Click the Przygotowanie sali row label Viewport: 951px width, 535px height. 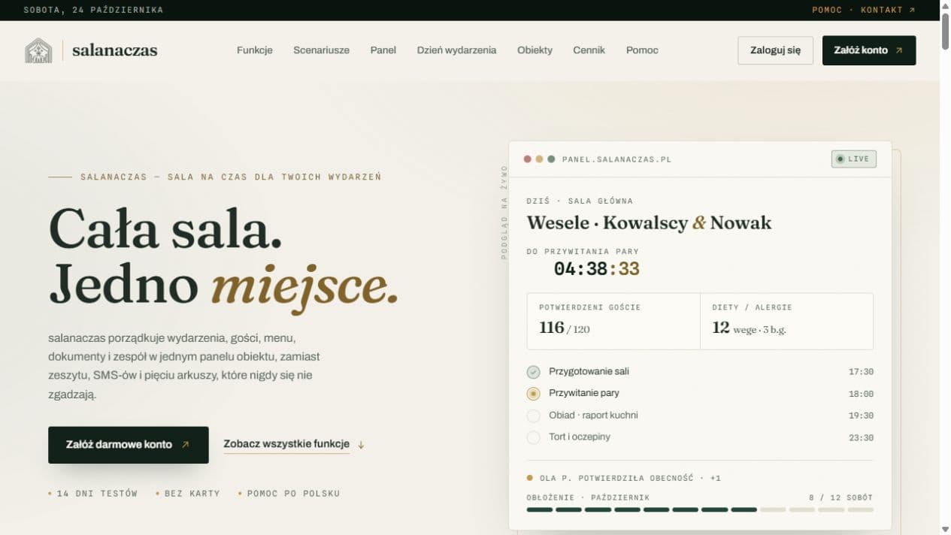[589, 371]
